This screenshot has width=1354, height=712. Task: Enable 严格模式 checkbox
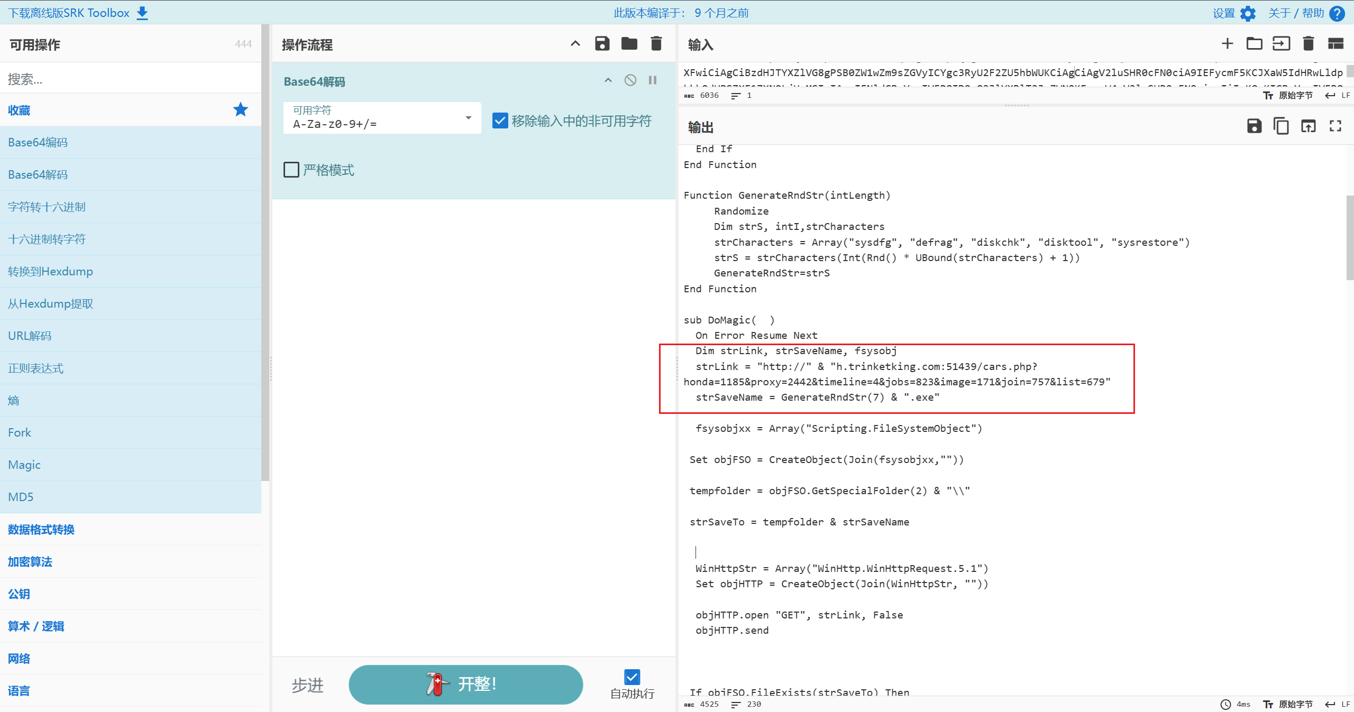(x=291, y=170)
